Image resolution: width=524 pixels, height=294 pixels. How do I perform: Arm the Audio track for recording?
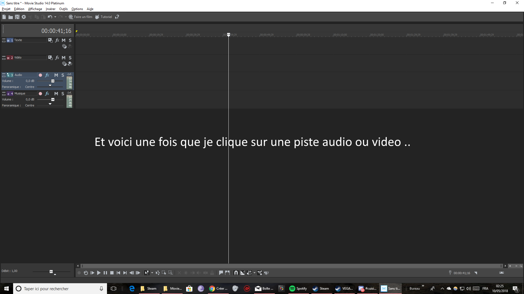[x=40, y=75]
